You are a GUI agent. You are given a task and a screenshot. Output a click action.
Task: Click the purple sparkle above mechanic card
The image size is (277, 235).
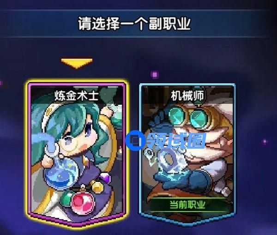(x=155, y=74)
